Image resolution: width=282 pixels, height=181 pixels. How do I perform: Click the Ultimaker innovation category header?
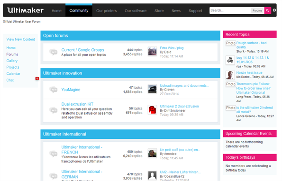point(130,73)
